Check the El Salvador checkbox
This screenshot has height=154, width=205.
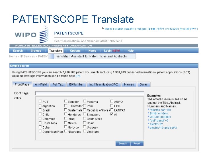(65, 106)
